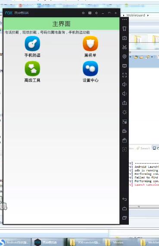Click the Nox sidebar three-dots more button
This screenshot has height=246, width=159.
pos(125,19)
